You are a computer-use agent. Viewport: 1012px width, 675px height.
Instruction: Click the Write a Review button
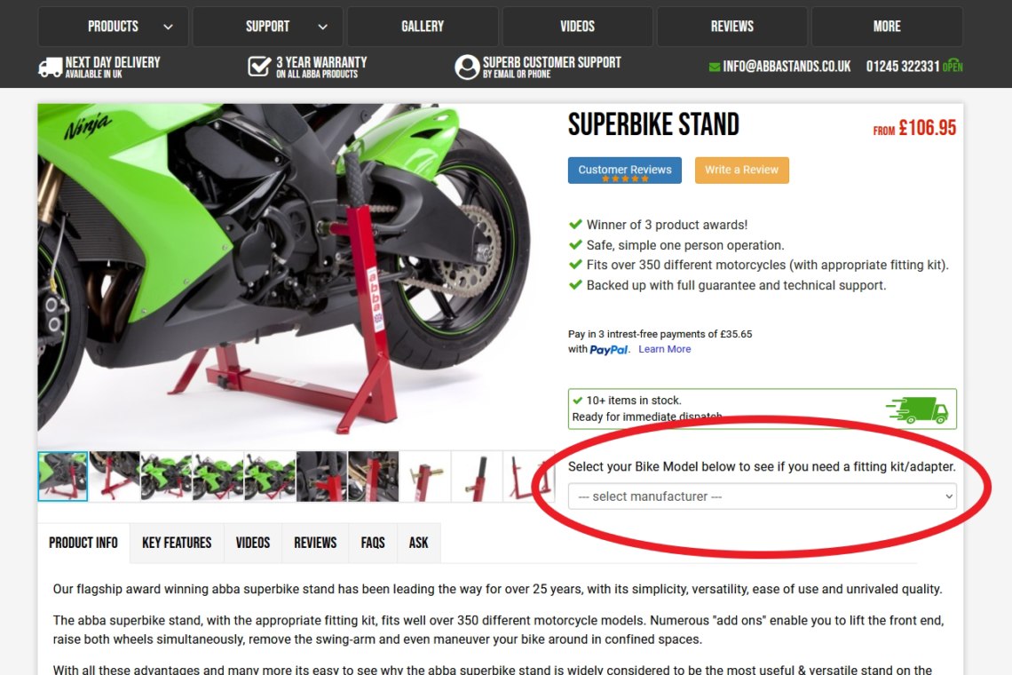tap(741, 170)
